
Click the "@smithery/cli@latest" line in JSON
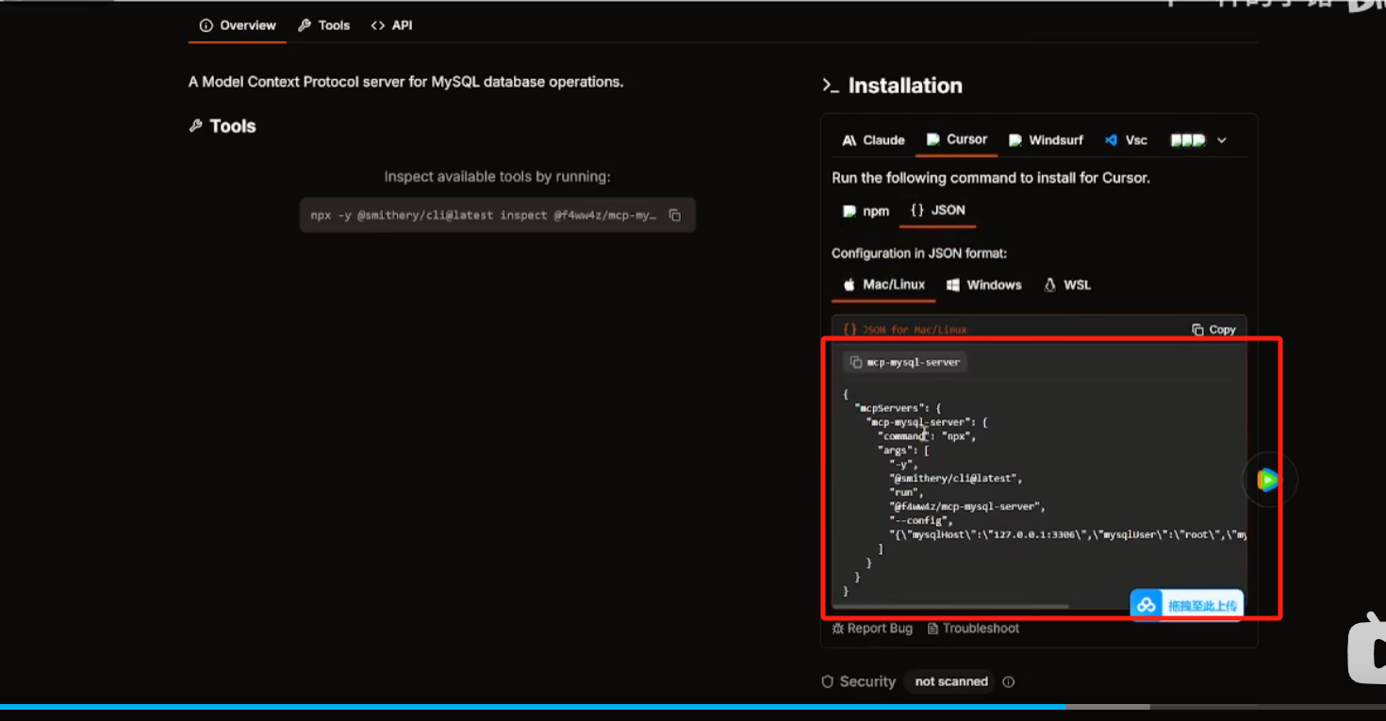(955, 478)
